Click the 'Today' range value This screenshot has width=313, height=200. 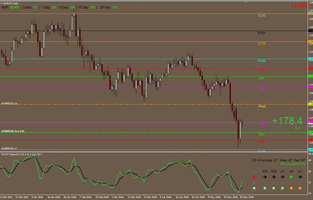pos(35,7)
